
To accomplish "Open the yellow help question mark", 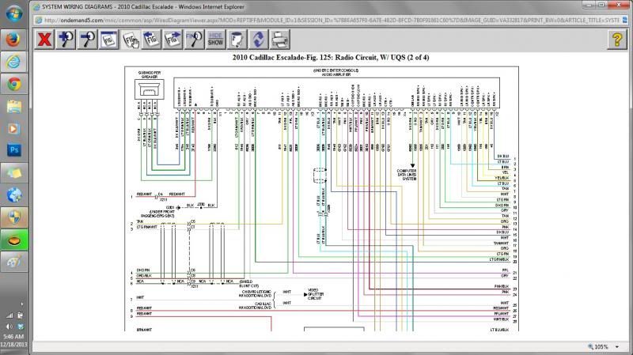I will pyautogui.click(x=617, y=40).
